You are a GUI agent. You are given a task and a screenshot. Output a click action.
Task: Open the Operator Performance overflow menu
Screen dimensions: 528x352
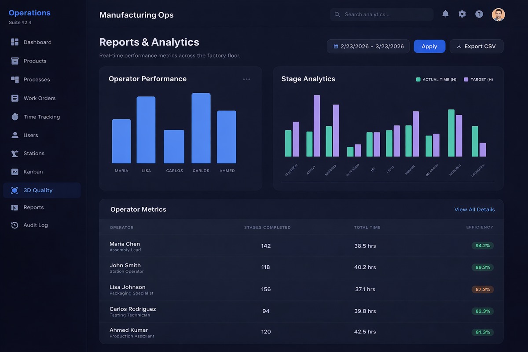tap(246, 79)
